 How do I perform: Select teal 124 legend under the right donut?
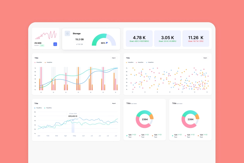coord(177,136)
